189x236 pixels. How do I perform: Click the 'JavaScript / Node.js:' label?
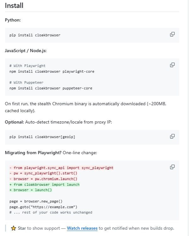point(26,51)
